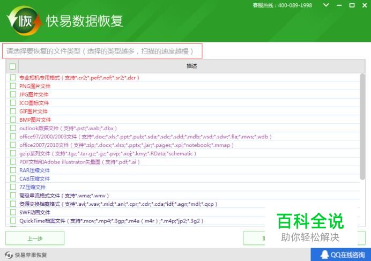371x261 pixels.
Task: Click the QQ penguin icon
Action: (x=324, y=255)
